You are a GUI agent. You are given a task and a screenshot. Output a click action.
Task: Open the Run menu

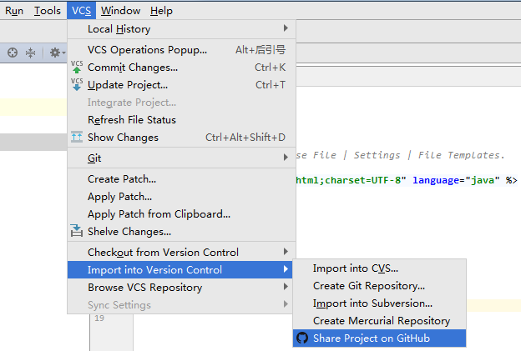point(14,11)
